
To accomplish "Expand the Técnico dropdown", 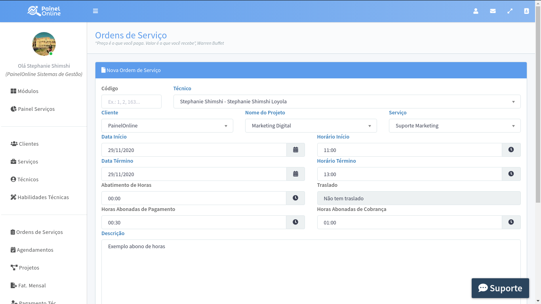I will coord(347,102).
